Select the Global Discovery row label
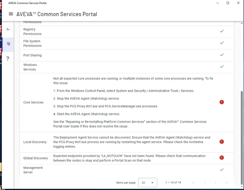Viewport: 244px width, 190px height. (36, 158)
